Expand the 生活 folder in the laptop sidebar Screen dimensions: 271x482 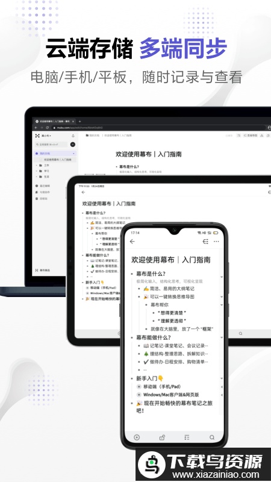click(x=37, y=177)
